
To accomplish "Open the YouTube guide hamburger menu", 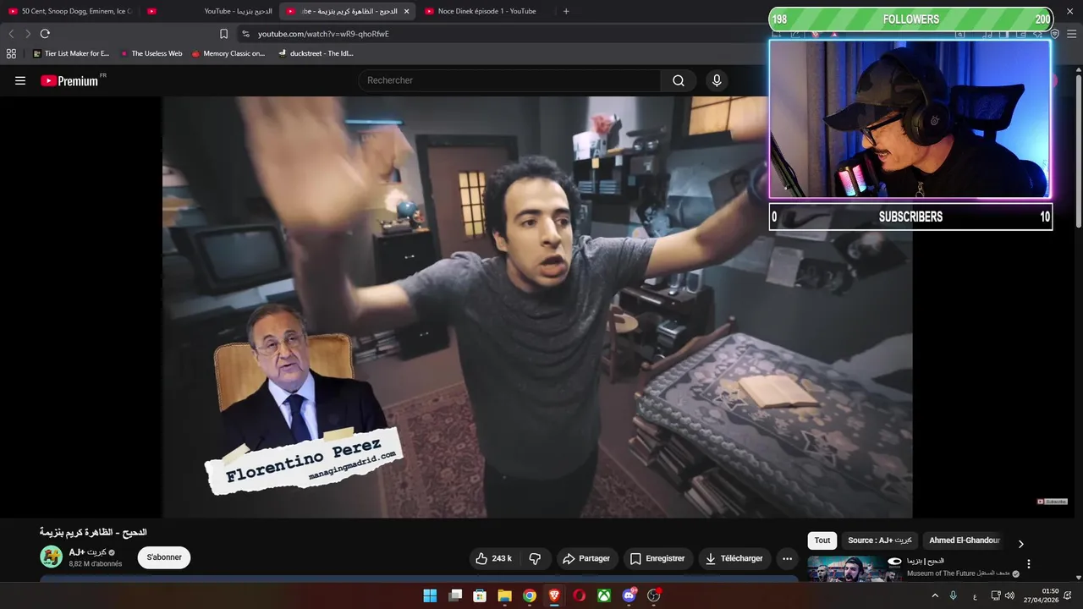I will [x=20, y=80].
